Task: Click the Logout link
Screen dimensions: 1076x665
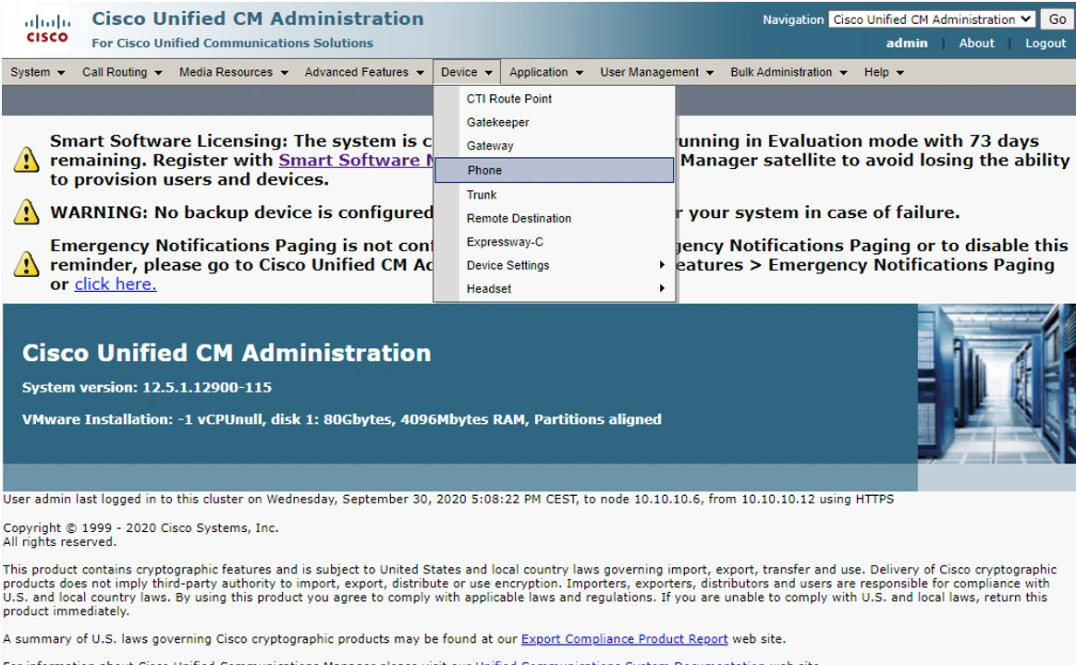Action: [1045, 43]
